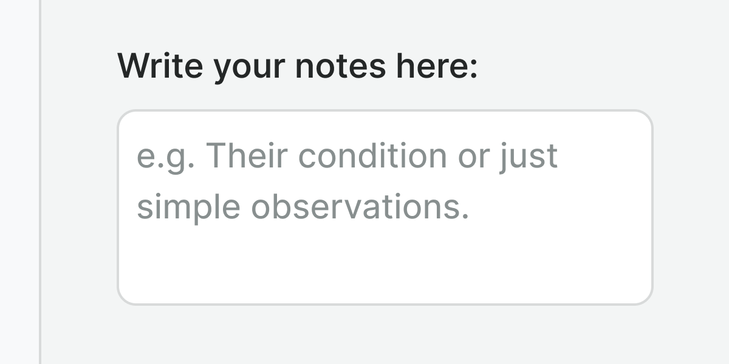Click the 'Write your notes here:' label
The image size is (729, 364).
click(297, 66)
